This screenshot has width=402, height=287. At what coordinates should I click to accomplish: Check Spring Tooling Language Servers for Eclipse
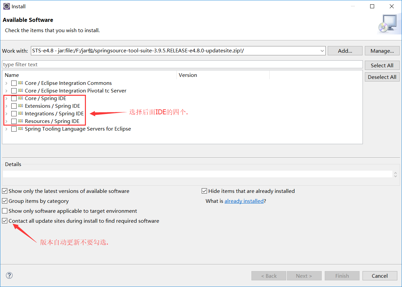pyautogui.click(x=14, y=129)
